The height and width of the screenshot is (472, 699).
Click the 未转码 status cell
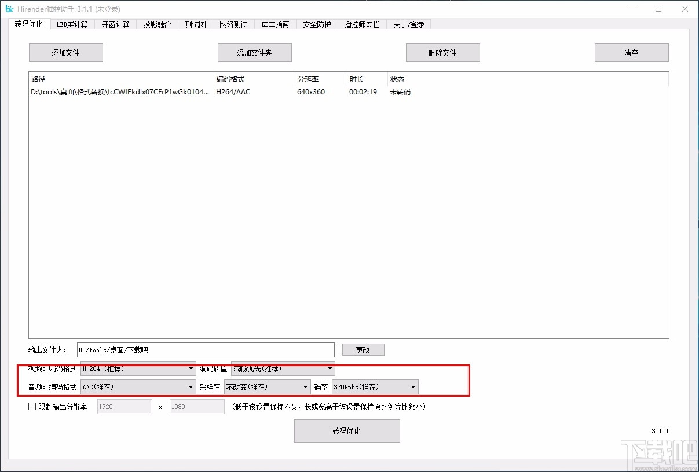[x=400, y=92]
